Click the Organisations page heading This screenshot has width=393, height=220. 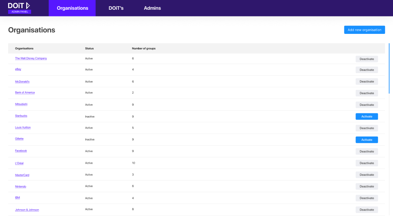(32, 30)
